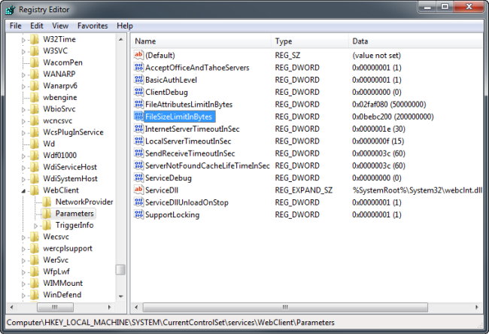489x334 pixels.
Task: Click the Data column header
Action: coord(414,41)
